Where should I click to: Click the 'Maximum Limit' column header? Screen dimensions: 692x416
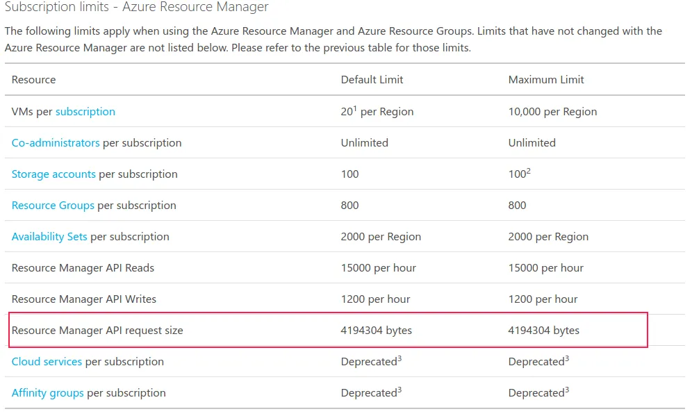coord(546,80)
